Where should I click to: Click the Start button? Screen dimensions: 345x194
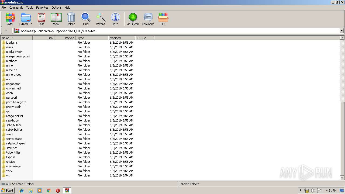[7, 190]
